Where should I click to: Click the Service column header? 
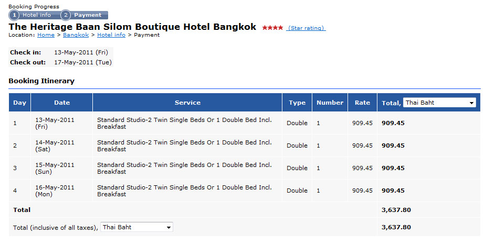(x=187, y=103)
